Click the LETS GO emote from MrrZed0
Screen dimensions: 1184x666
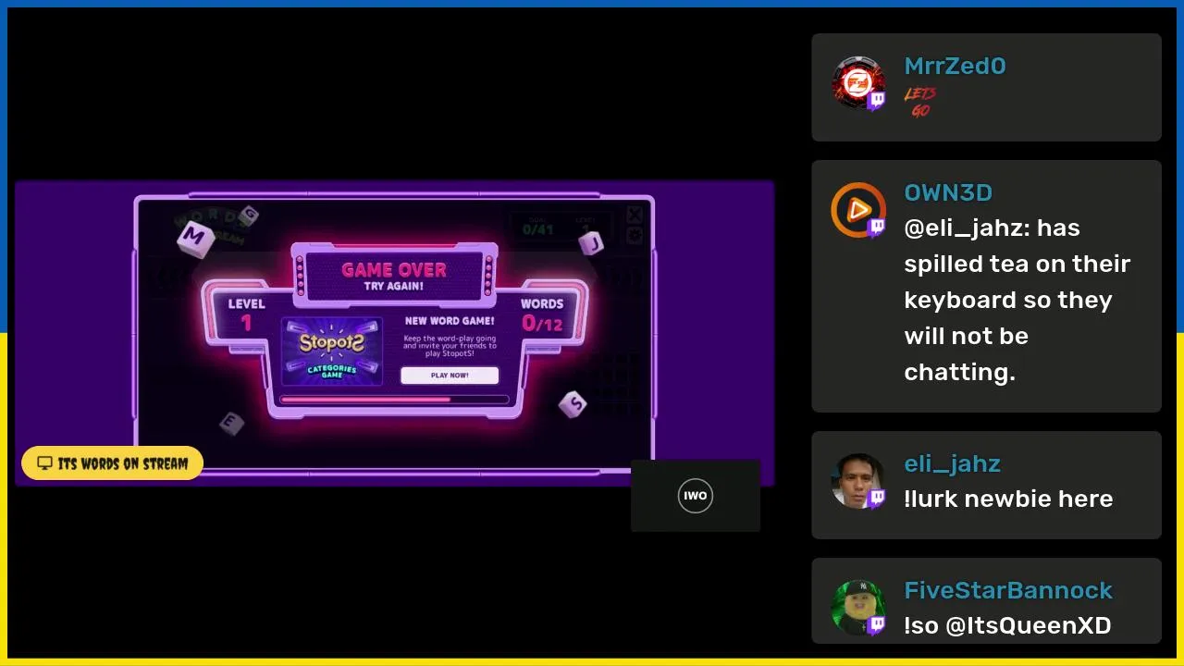[919, 102]
